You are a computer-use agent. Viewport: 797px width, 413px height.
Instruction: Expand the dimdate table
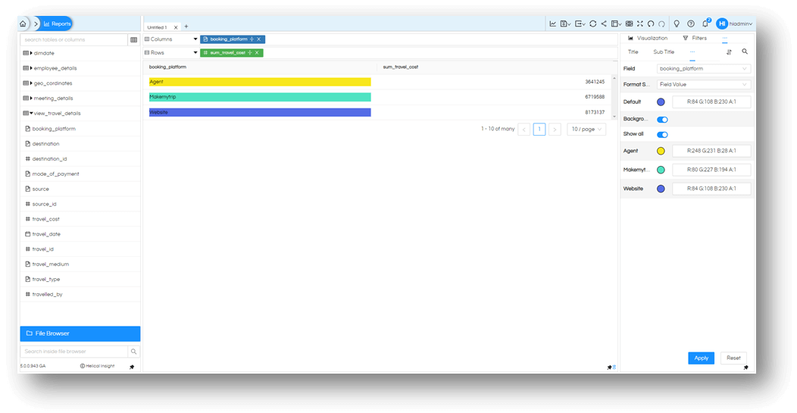coord(32,53)
